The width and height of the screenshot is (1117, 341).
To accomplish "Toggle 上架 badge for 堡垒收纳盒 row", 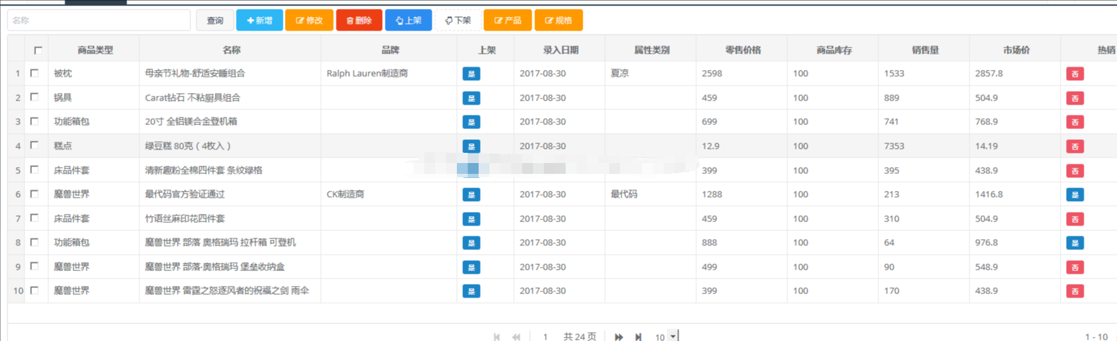I will 471,267.
